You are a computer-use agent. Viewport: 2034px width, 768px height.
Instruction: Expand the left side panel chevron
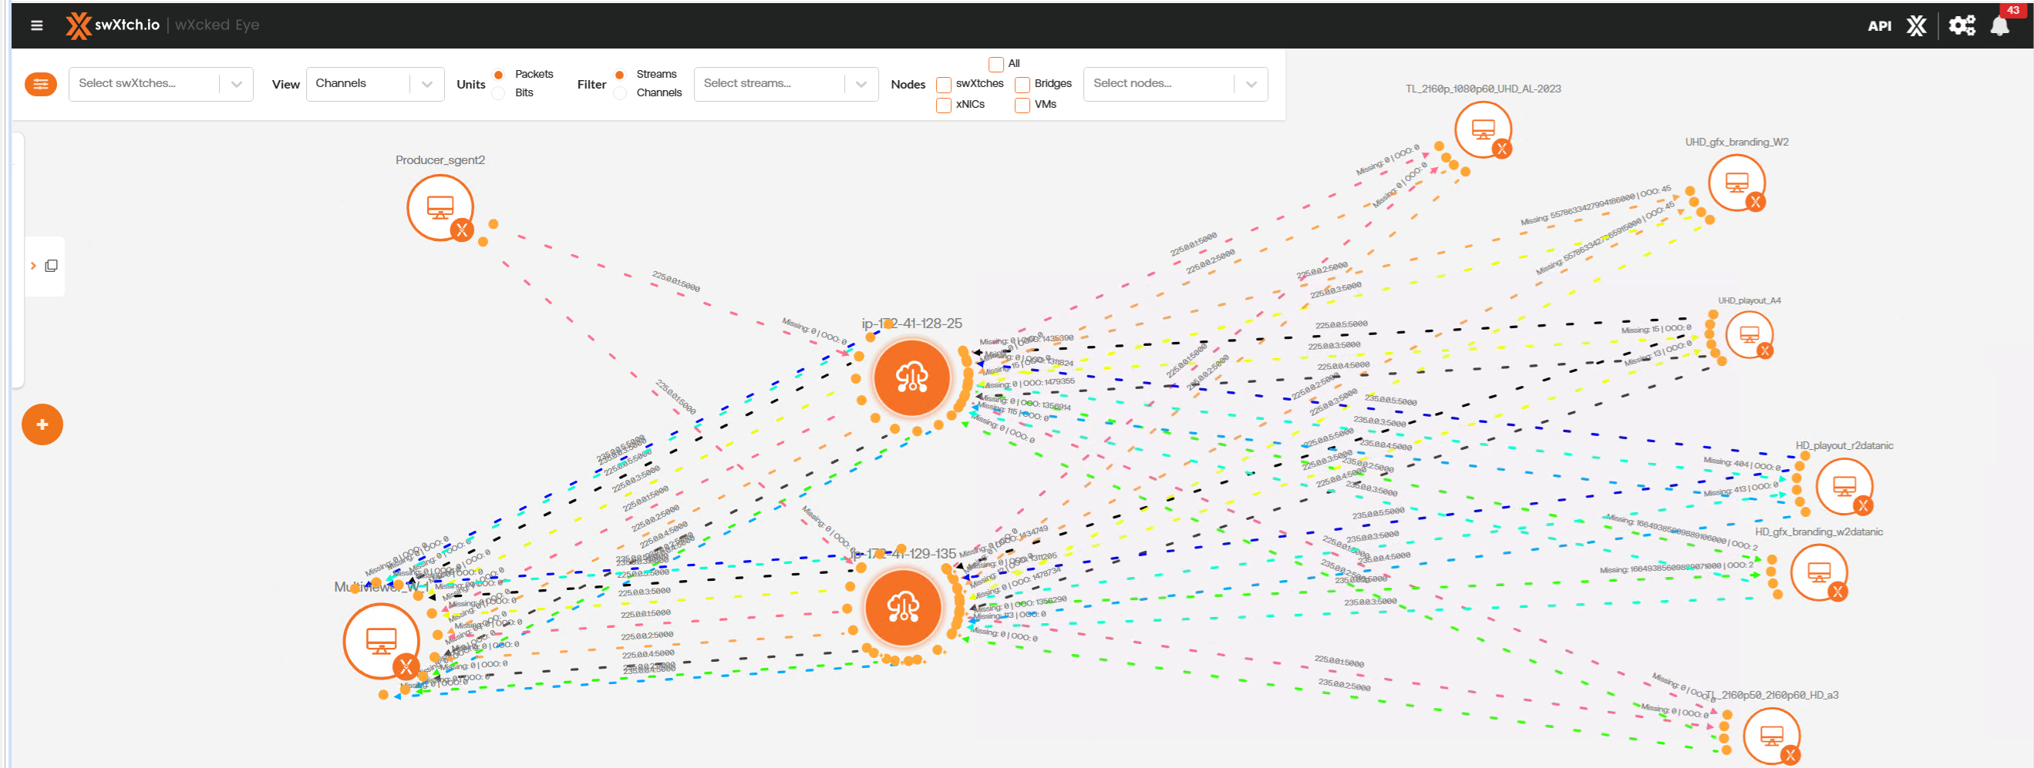(x=33, y=266)
